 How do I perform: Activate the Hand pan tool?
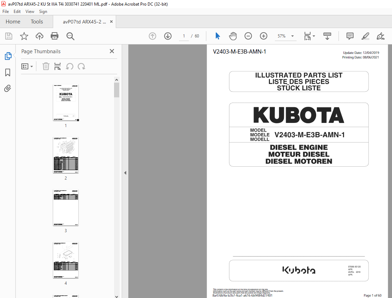click(233, 36)
